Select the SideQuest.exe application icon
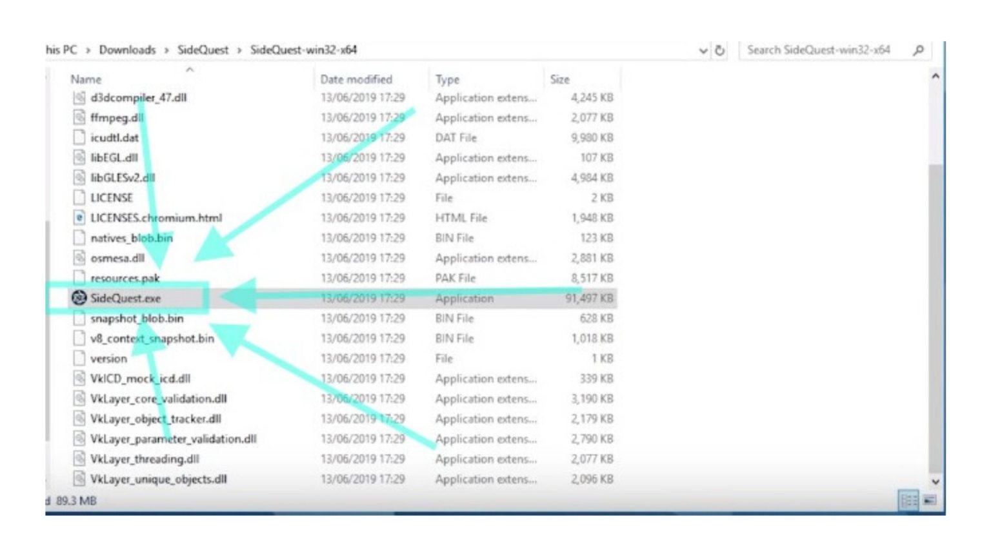 point(79,298)
